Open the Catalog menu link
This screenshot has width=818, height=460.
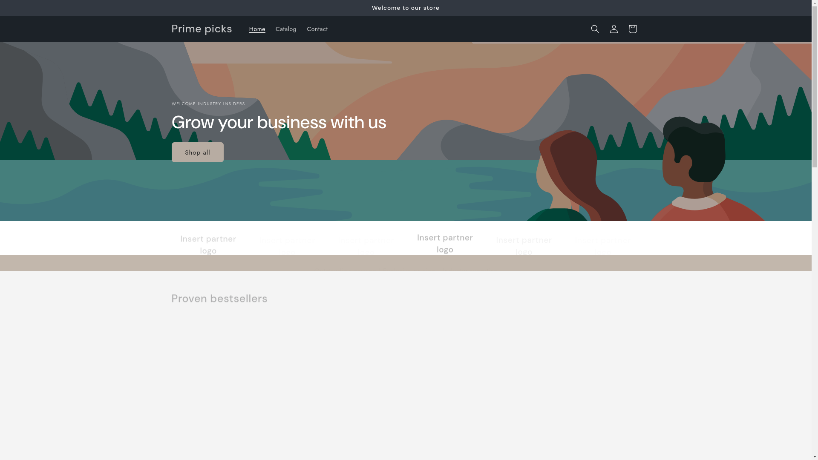286,29
